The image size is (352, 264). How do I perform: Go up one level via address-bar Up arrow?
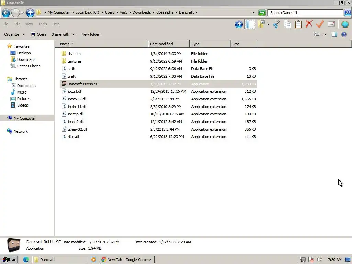[30, 13]
